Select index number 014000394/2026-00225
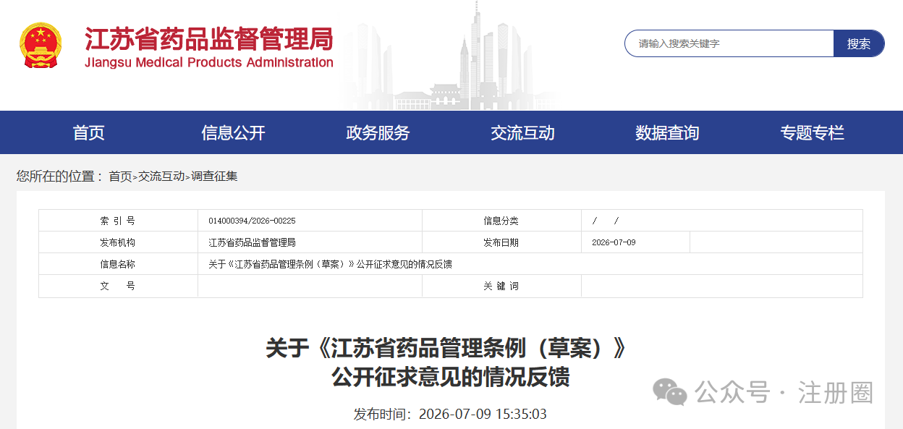903x429 pixels. 252,221
